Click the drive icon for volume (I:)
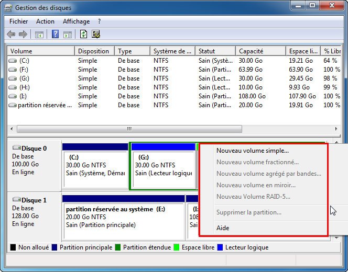The height and width of the screenshot is (272, 348). coord(13,96)
